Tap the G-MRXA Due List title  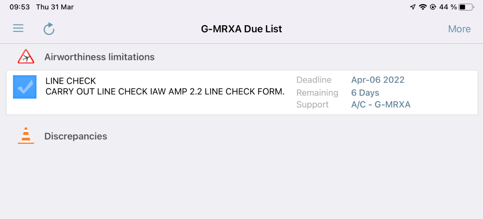241,29
